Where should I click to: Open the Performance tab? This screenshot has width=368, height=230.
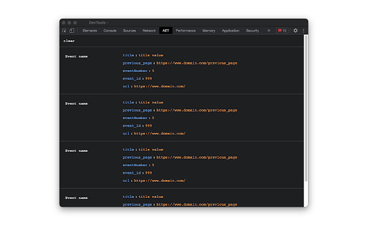pyautogui.click(x=186, y=30)
